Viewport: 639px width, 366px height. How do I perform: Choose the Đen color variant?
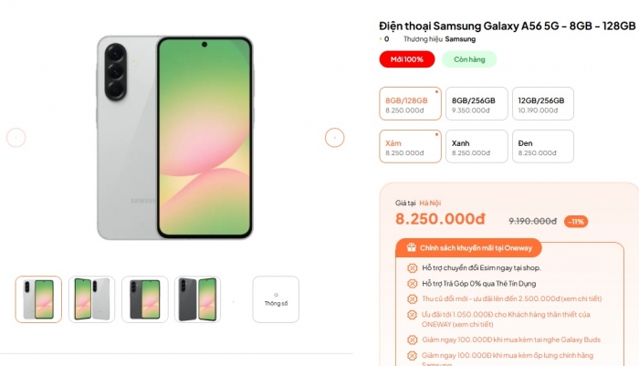pos(543,146)
